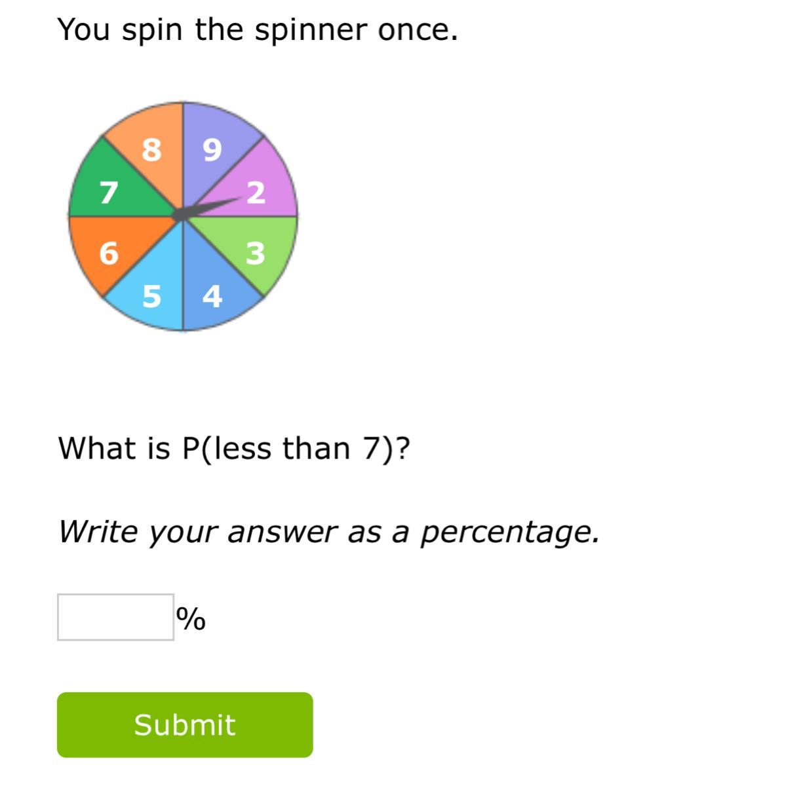Image resolution: width=786 pixels, height=786 pixels.
Task: Click the 'You spin the spinner once.' text
Action: pos(258,30)
